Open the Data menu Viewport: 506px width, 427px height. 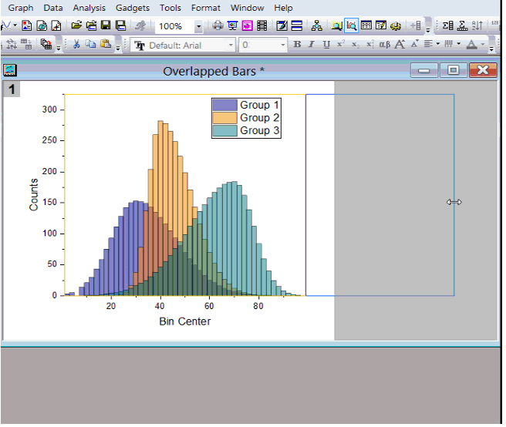(x=53, y=8)
